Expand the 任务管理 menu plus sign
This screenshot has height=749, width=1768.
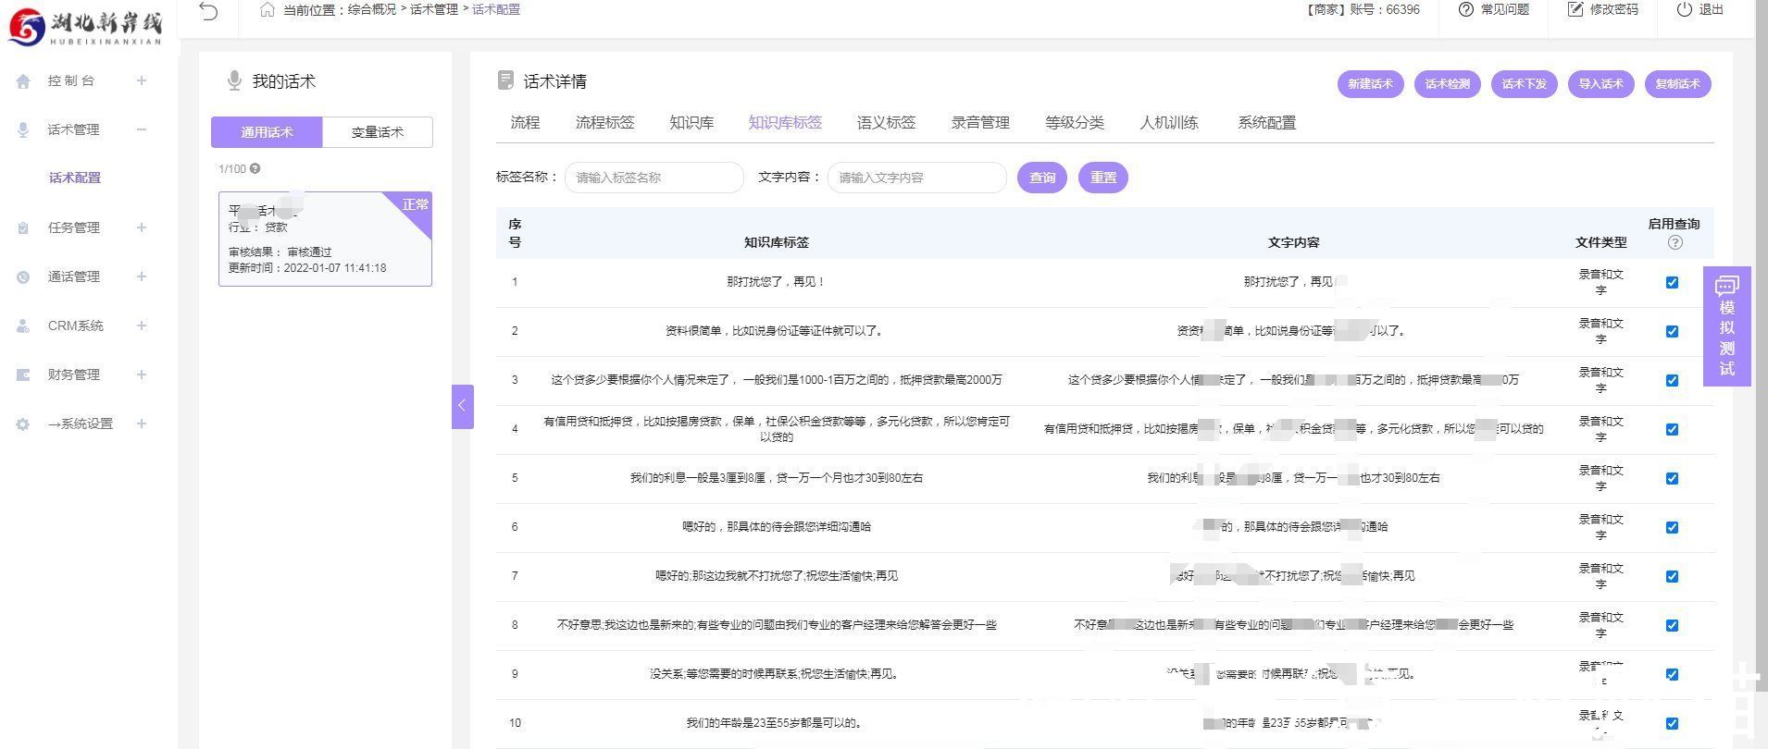[x=142, y=228]
